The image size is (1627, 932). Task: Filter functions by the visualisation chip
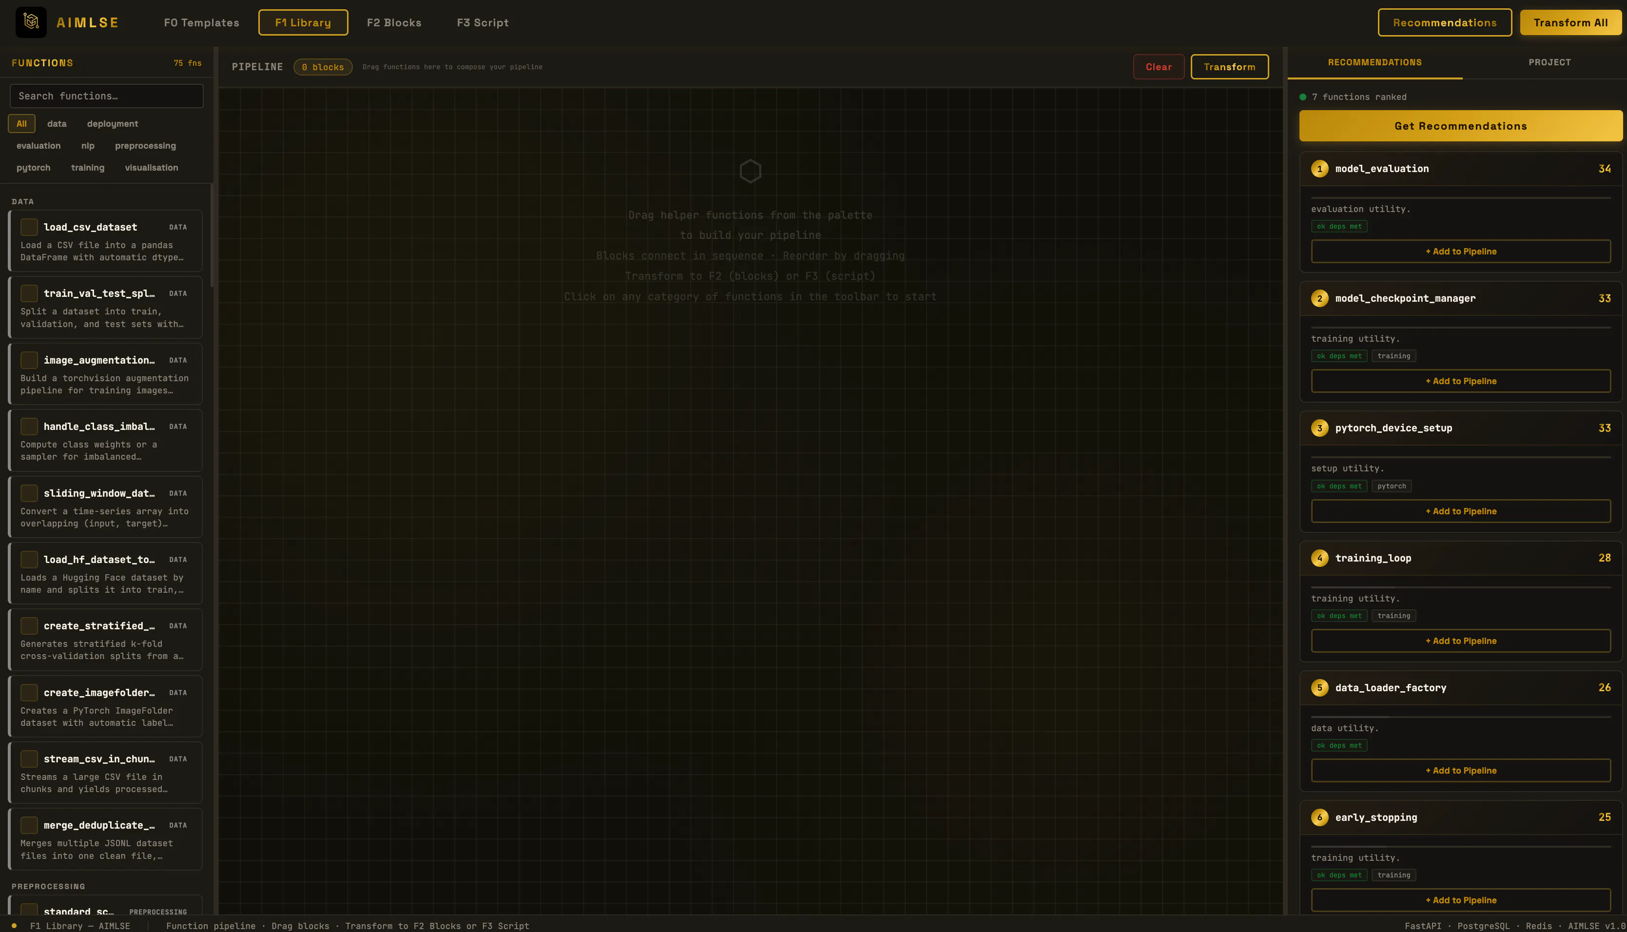click(152, 167)
